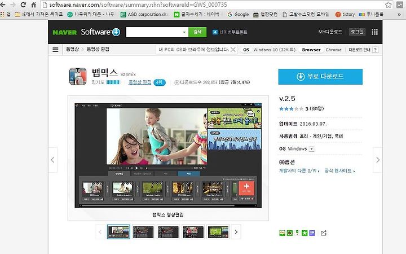Share via the green star bookmark icon
406x254 pixels.
304,233
